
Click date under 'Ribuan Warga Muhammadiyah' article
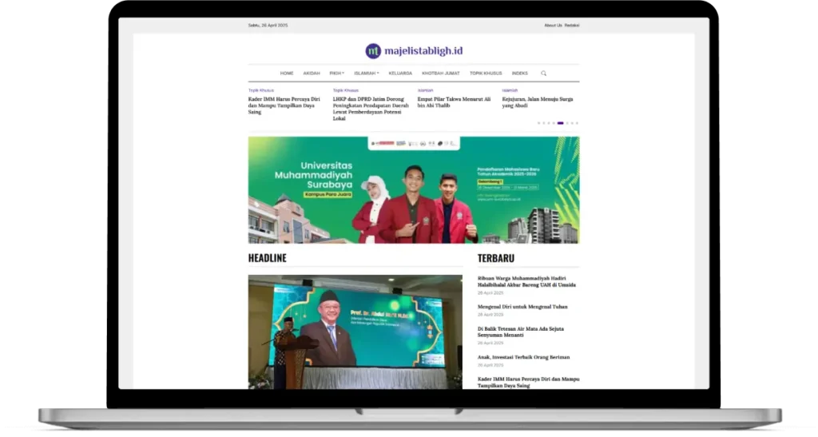click(x=490, y=293)
